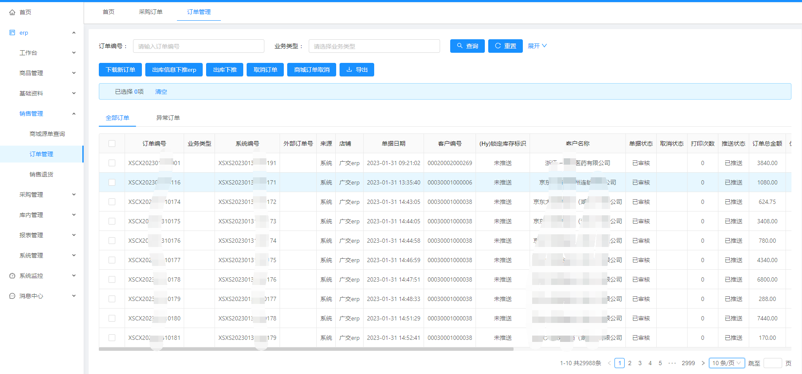Switch to the 首页 top tab
Image resolution: width=802 pixels, height=374 pixels.
coord(109,12)
